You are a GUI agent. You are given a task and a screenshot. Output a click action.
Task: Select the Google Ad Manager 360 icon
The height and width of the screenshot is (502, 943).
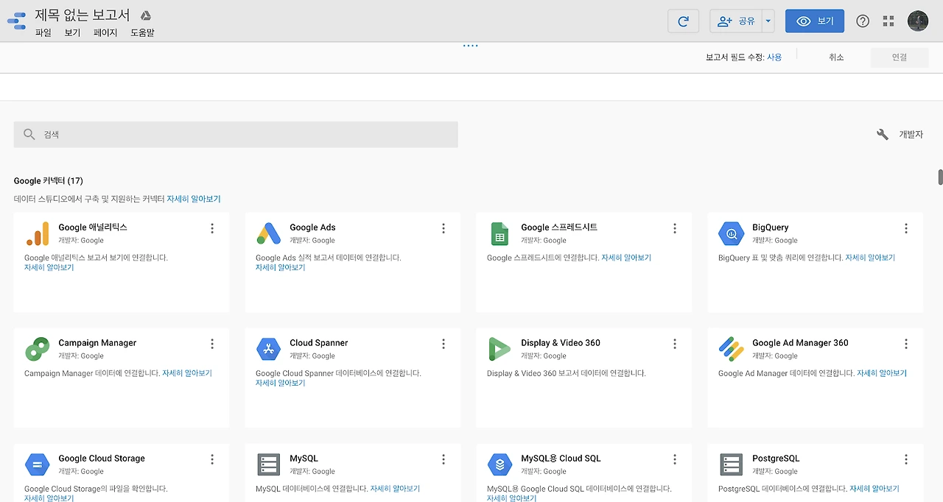point(732,349)
